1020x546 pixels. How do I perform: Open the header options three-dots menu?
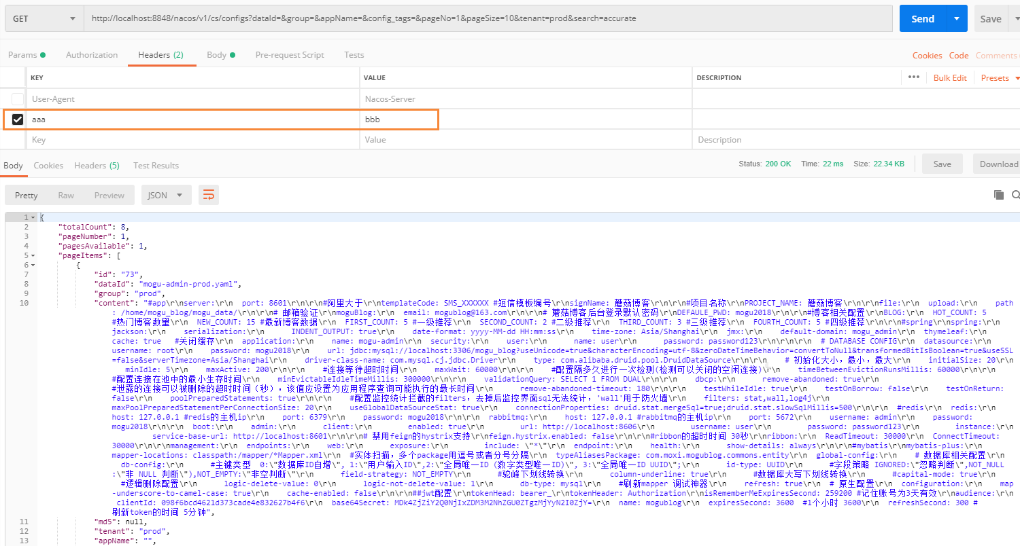pyautogui.click(x=914, y=77)
